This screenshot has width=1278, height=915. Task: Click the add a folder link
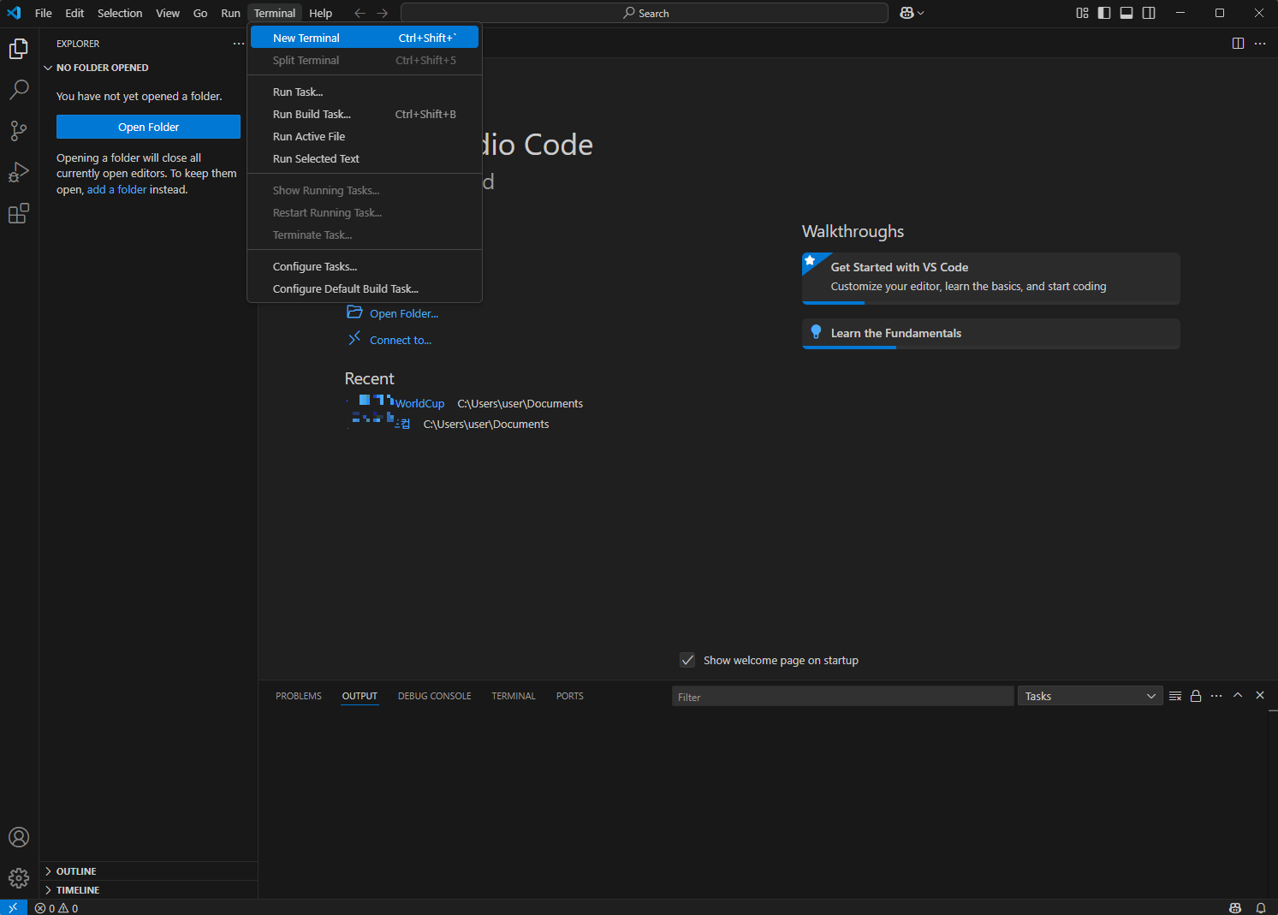(x=116, y=189)
